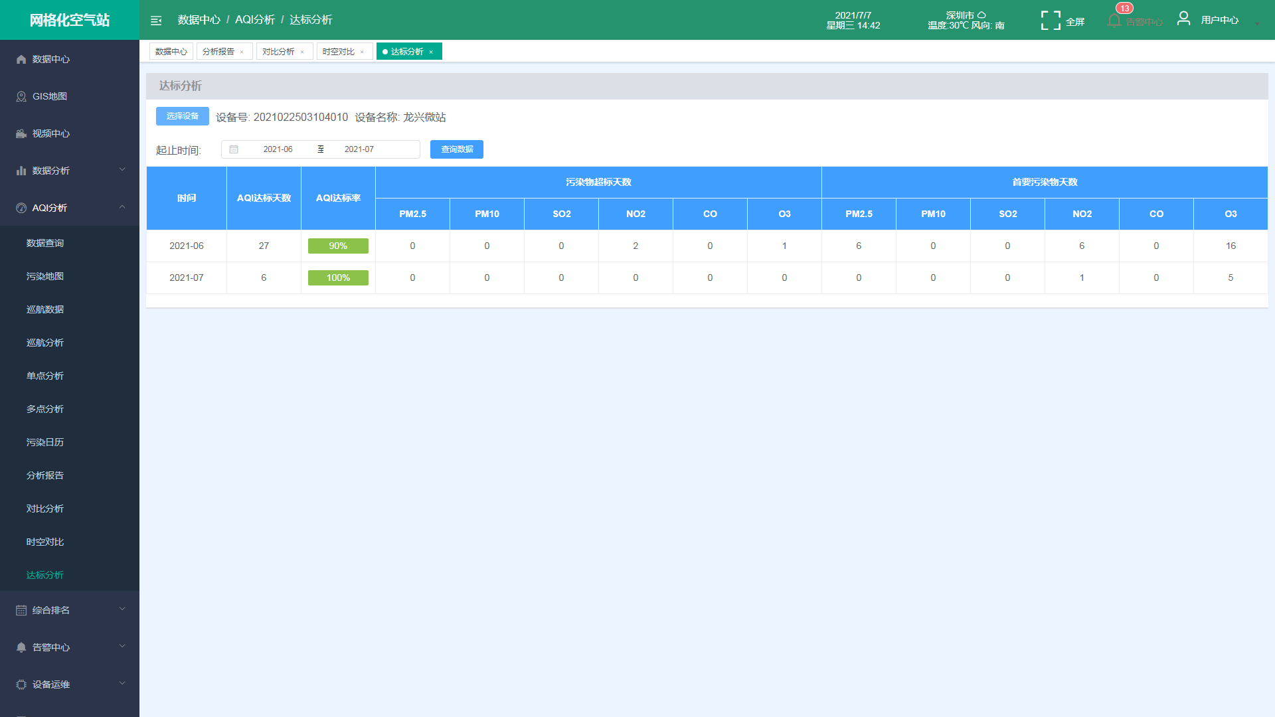Image resolution: width=1275 pixels, height=717 pixels.
Task: Close the 分析报告 tab
Action: point(242,52)
